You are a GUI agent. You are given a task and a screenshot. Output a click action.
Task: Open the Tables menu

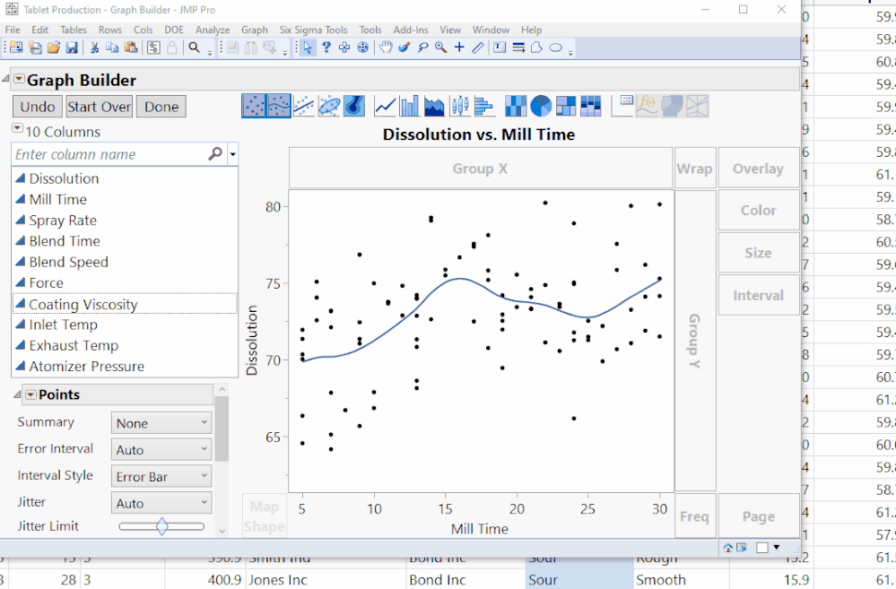(74, 30)
